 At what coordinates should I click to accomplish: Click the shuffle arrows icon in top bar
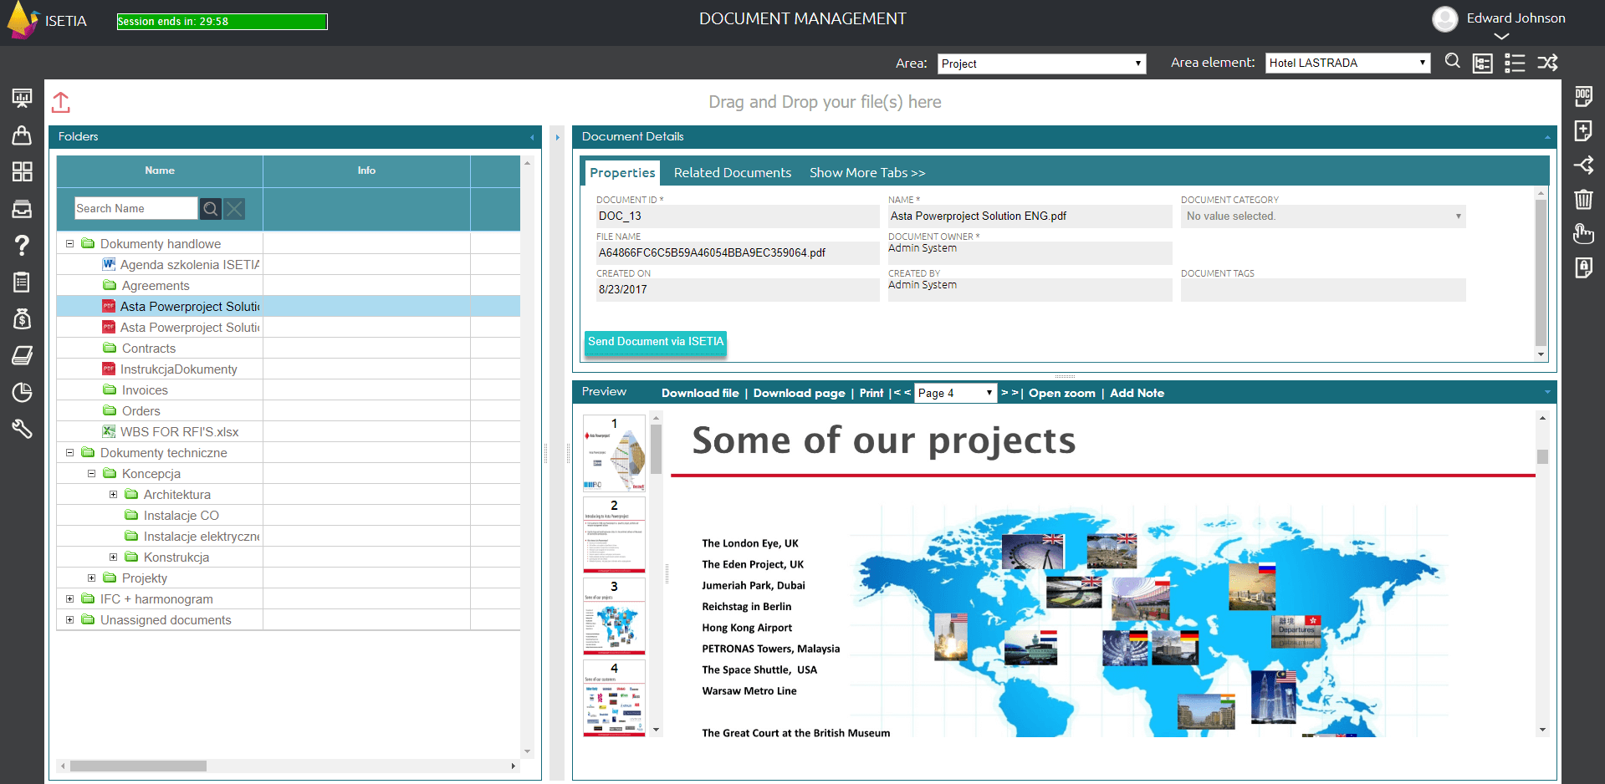(1547, 63)
